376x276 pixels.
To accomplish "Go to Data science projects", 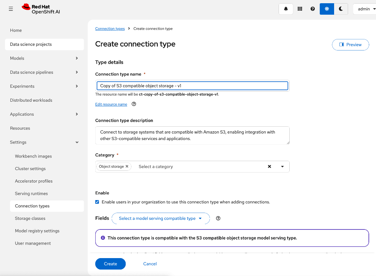I will pos(31,44).
